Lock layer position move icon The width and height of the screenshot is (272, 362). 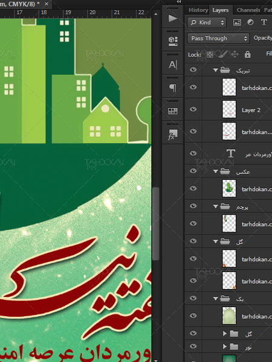[235, 54]
